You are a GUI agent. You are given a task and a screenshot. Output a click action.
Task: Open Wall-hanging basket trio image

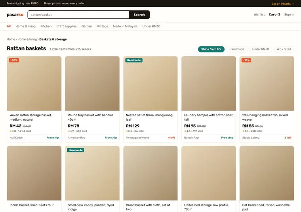pos(267,83)
